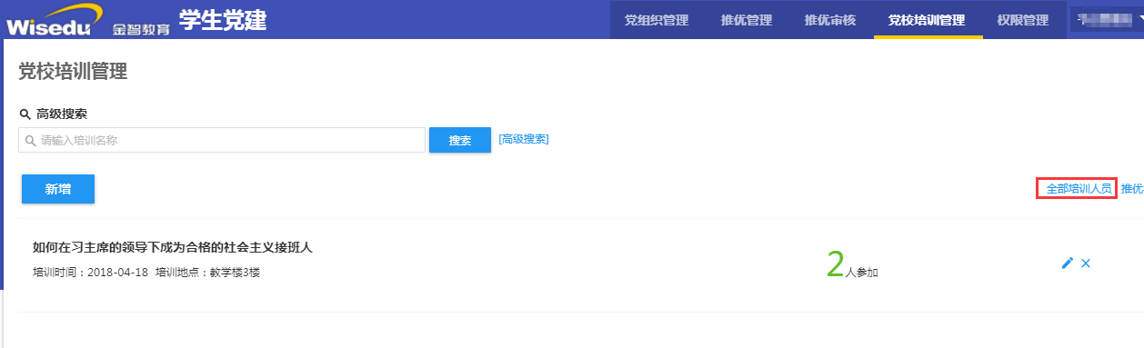Select the 党校培训管理 tab
This screenshot has height=348, width=1144.
927,20
